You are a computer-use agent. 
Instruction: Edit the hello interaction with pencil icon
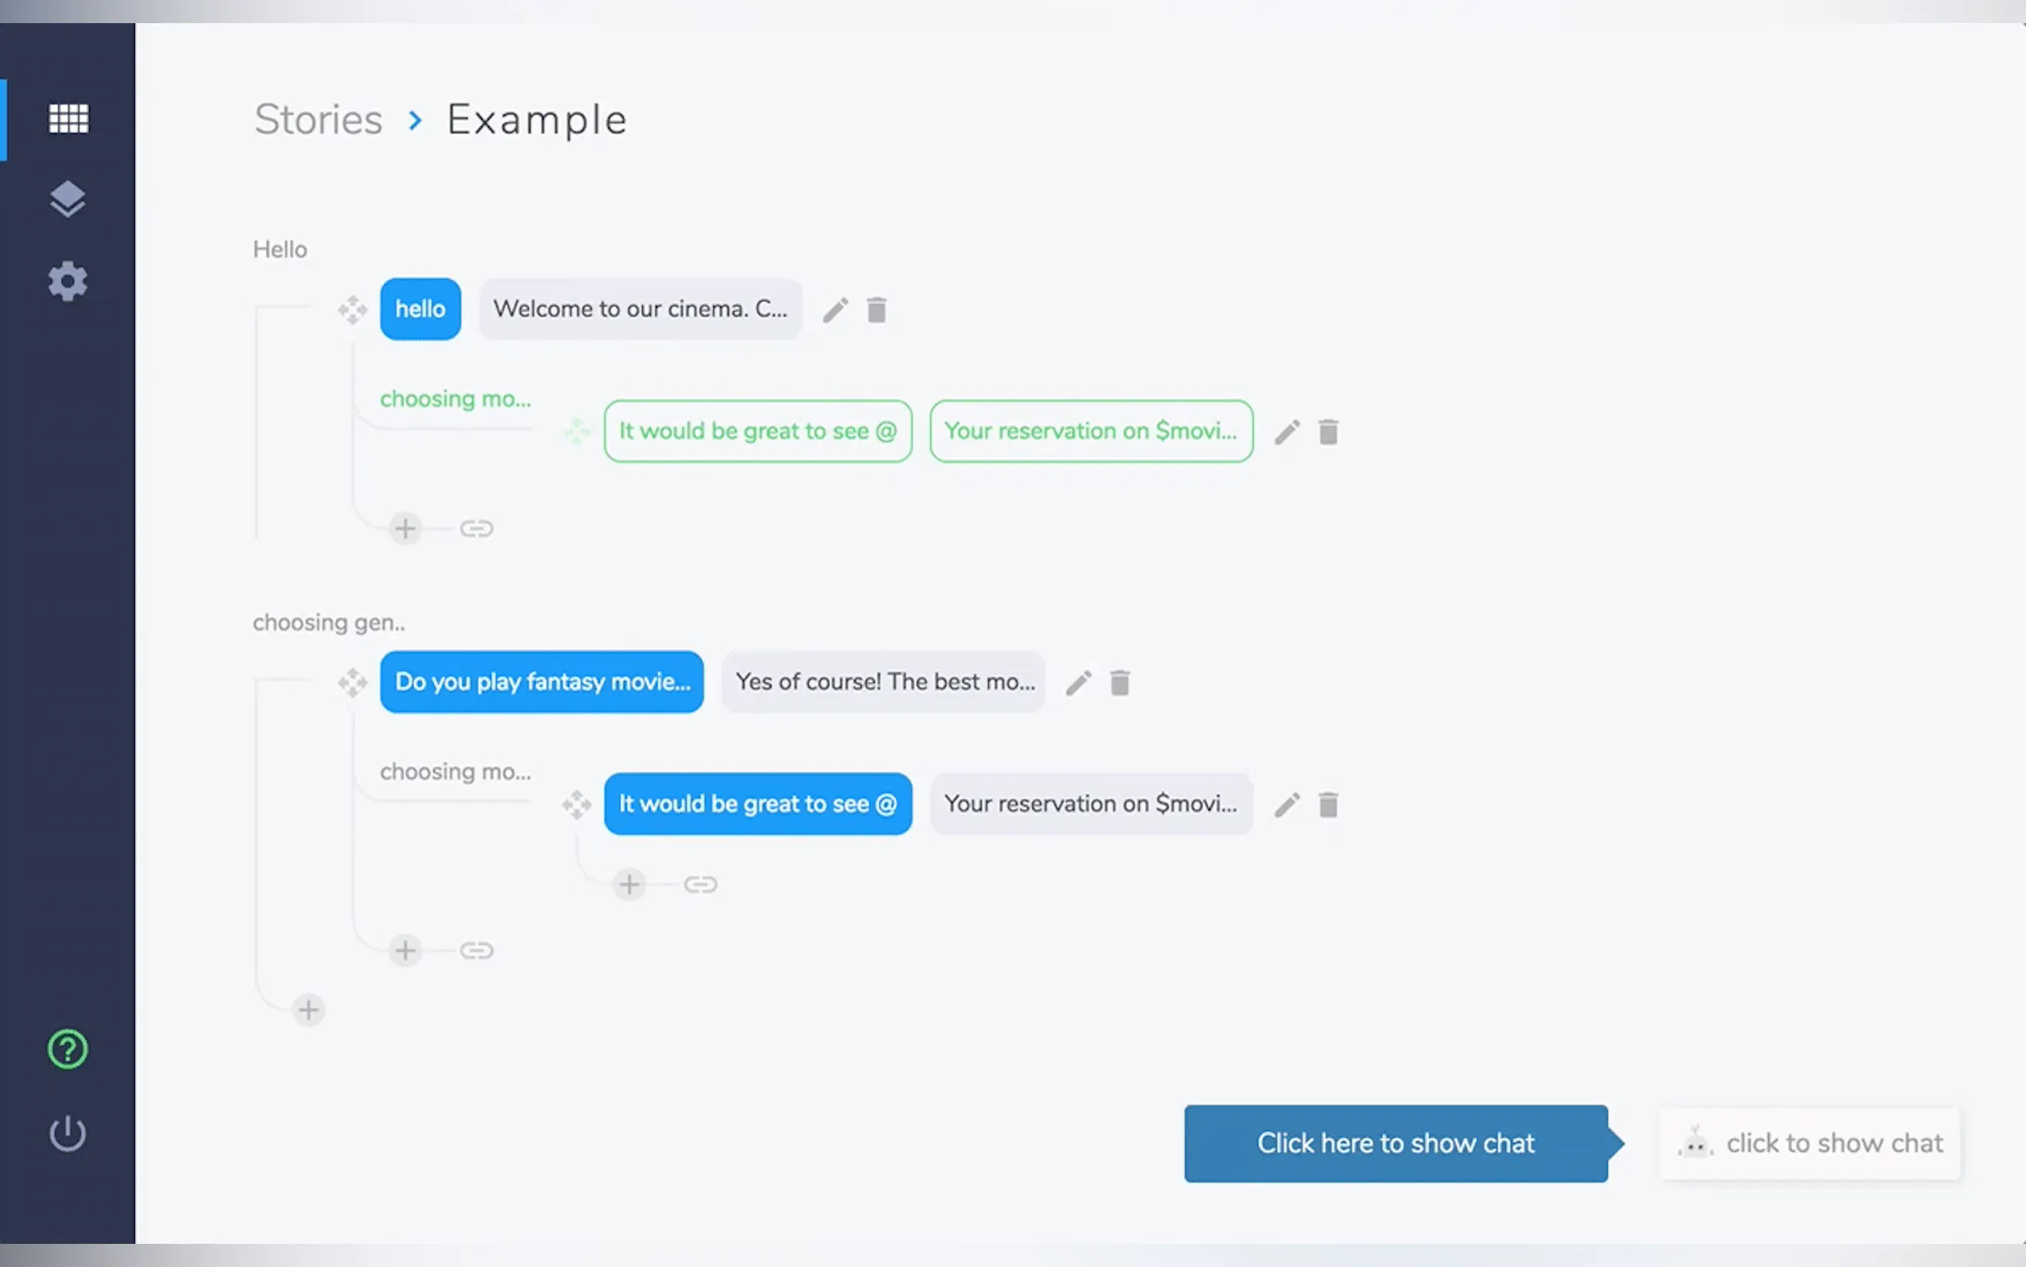(835, 310)
